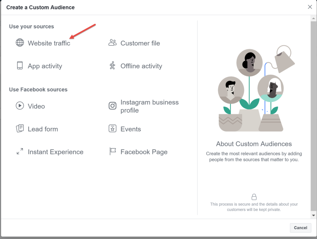Screen dimensions: 317x239
Task: Click the globe icon beside Website traffic
Action: point(20,43)
